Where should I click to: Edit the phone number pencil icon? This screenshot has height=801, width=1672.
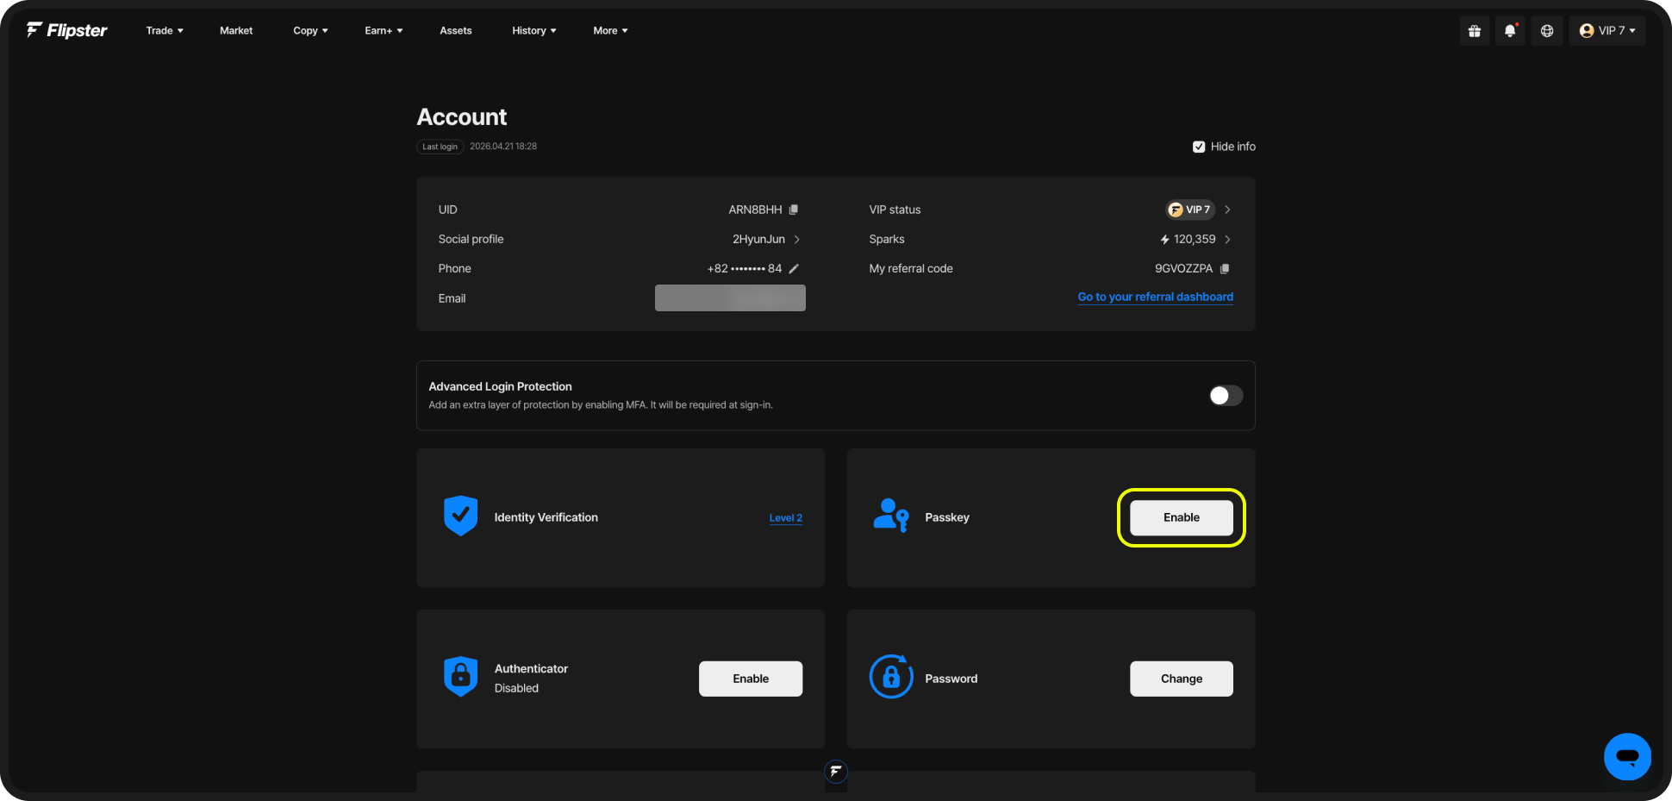coord(794,268)
